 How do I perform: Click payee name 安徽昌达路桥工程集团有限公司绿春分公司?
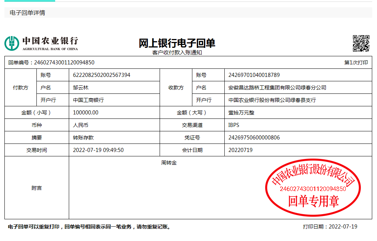[x=277, y=88]
